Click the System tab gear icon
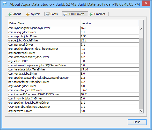Image resolution: width=152 pixels, height=130 pixels. pyautogui.click(x=28, y=14)
